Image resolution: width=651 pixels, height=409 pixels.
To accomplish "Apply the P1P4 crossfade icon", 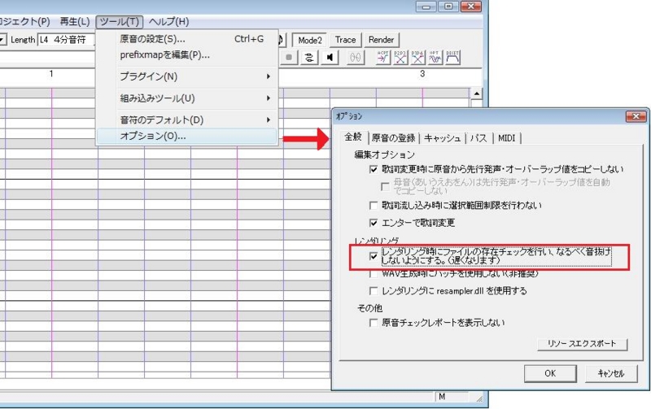I will click(x=417, y=58).
